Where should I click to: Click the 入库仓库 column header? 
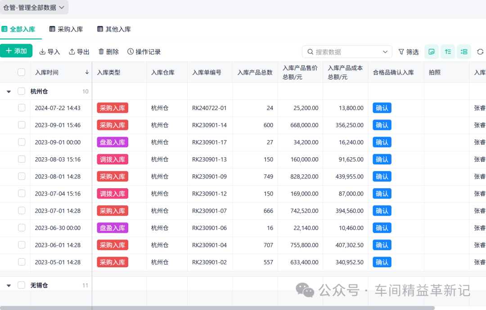(x=167, y=72)
